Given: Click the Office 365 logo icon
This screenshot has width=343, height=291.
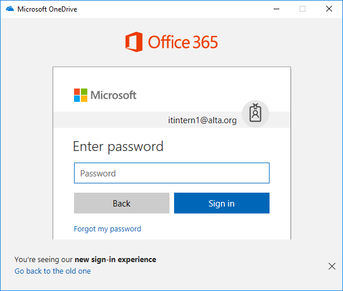Looking at the screenshot, I should 134,42.
